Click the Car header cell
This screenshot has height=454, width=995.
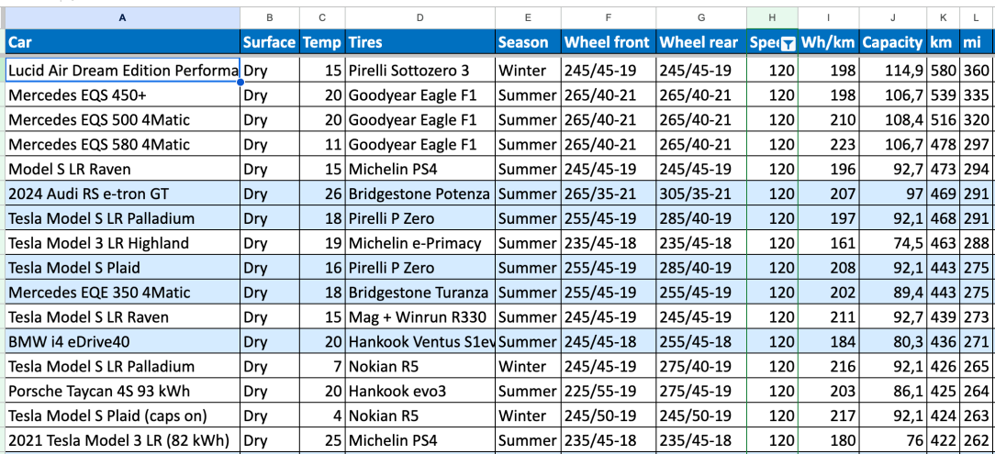pyautogui.click(x=122, y=42)
